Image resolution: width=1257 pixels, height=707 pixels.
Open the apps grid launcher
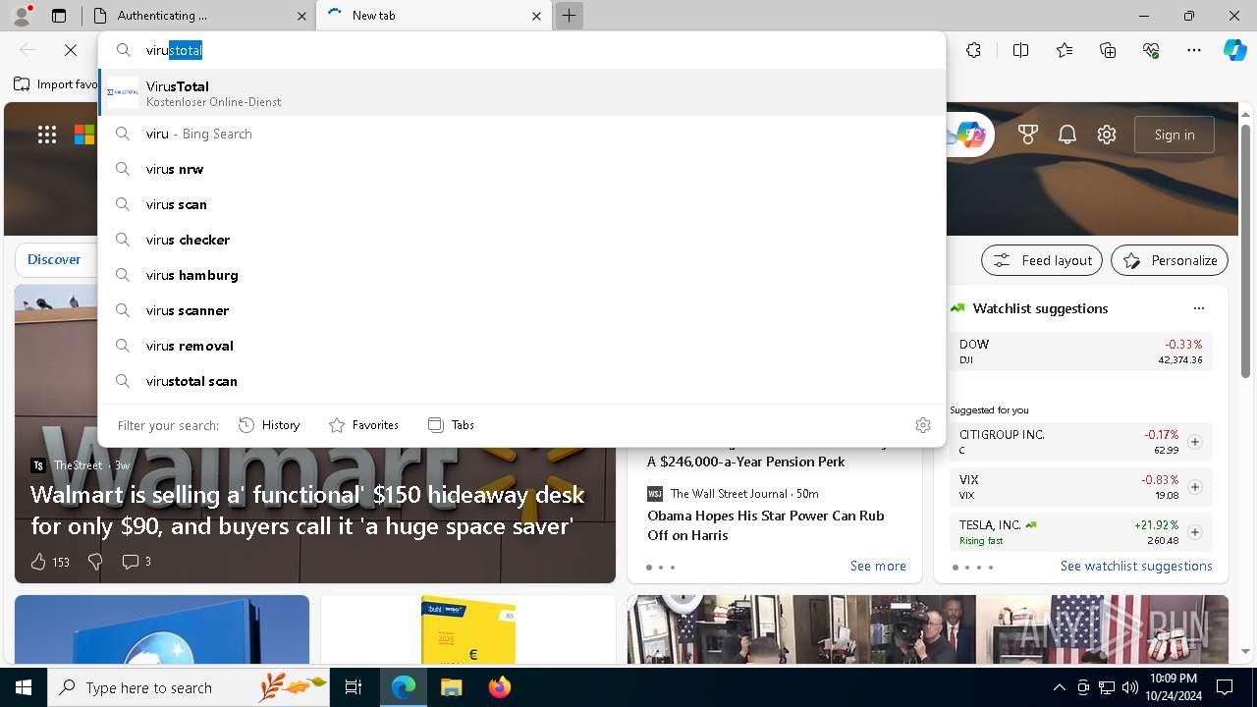point(46,135)
